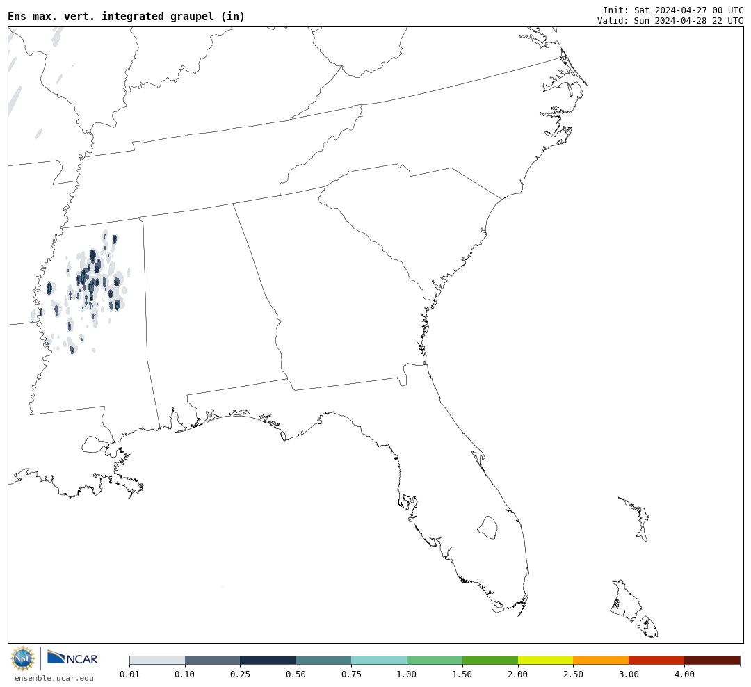
Task: Select the dark maroon above-4.00 color swatch
Action: (712, 660)
